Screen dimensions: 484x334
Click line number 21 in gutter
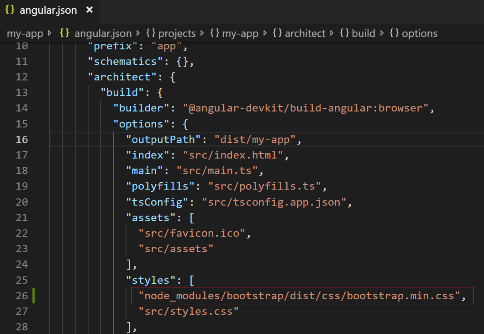(21, 218)
